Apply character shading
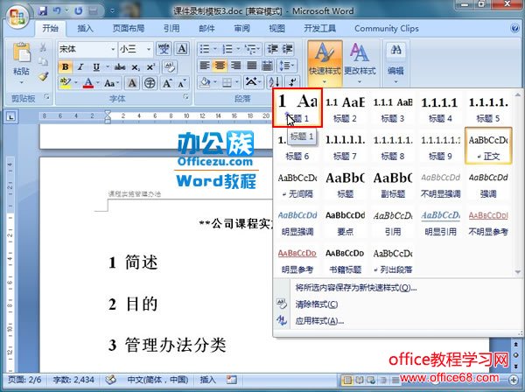 coord(132,83)
